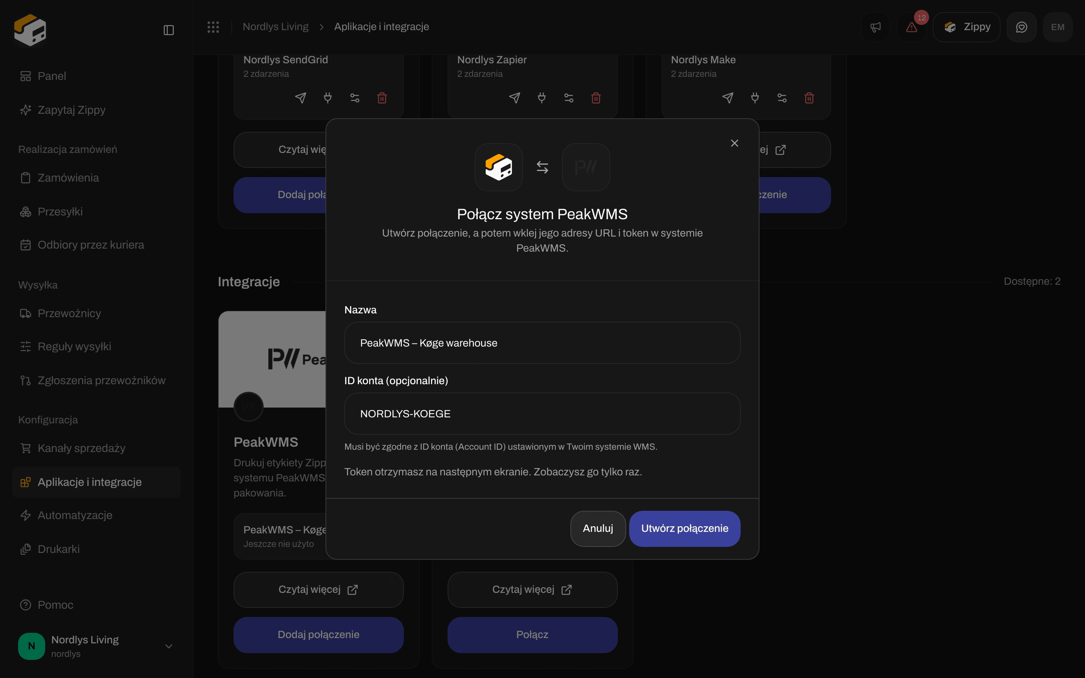This screenshot has width=1085, height=678.
Task: Delete Nordlys SendGrid connection via trash icon
Action: click(x=382, y=98)
